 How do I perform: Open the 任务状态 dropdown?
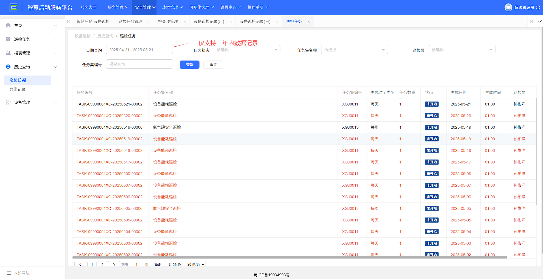(247, 50)
